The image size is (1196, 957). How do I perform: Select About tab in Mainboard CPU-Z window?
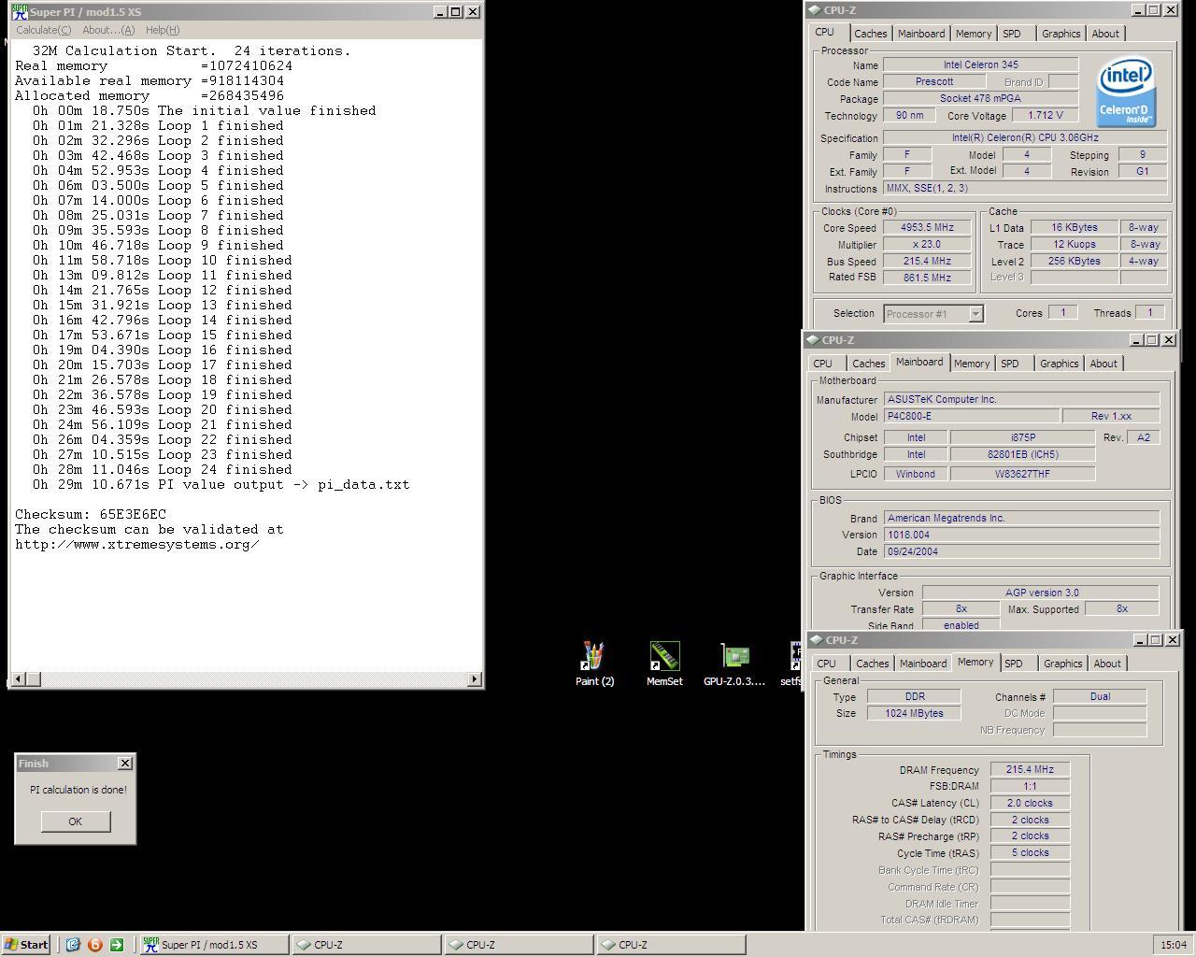(x=1103, y=364)
